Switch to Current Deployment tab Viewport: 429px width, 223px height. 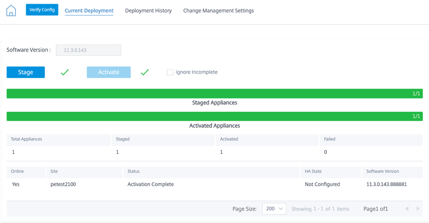89,10
